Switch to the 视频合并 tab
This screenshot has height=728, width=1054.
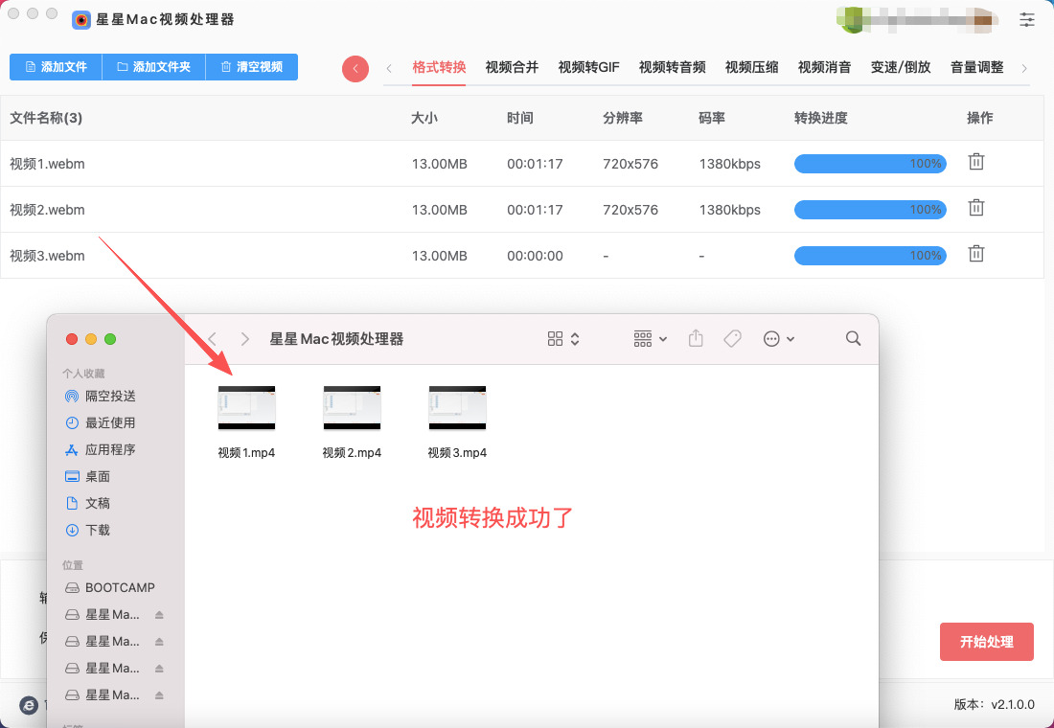512,67
